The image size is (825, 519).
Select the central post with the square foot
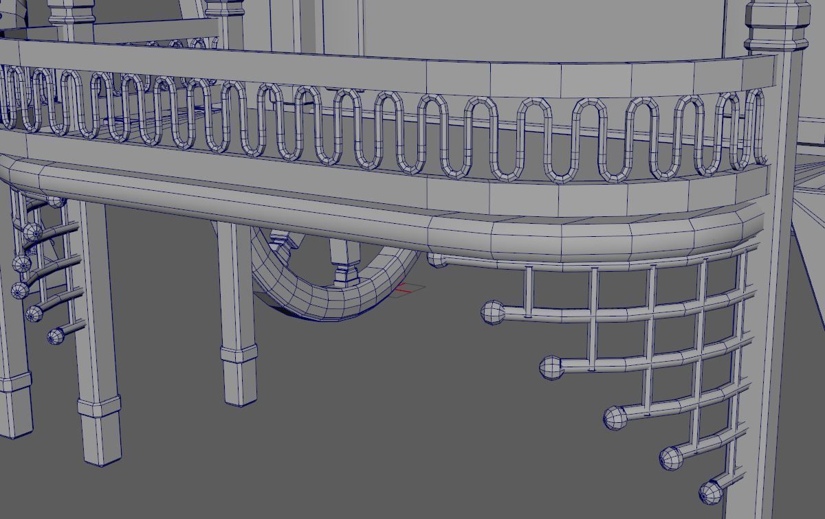coord(236,314)
